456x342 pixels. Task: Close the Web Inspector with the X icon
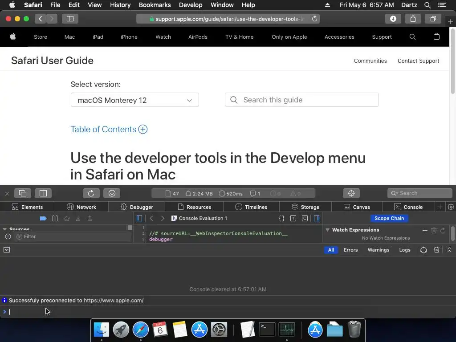point(7,193)
